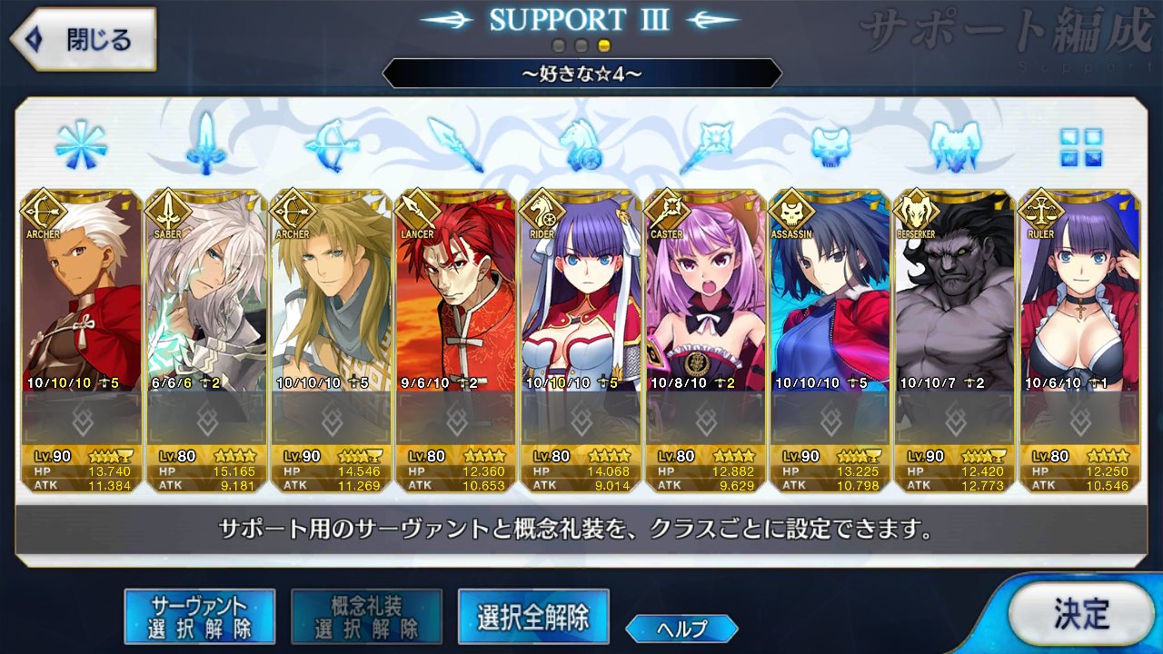
Task: Select the Archer class bow icon
Action: coord(332,145)
